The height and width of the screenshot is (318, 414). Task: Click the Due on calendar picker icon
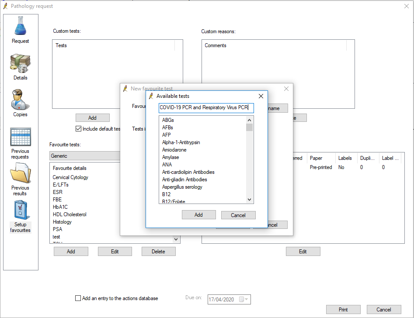[241, 300]
